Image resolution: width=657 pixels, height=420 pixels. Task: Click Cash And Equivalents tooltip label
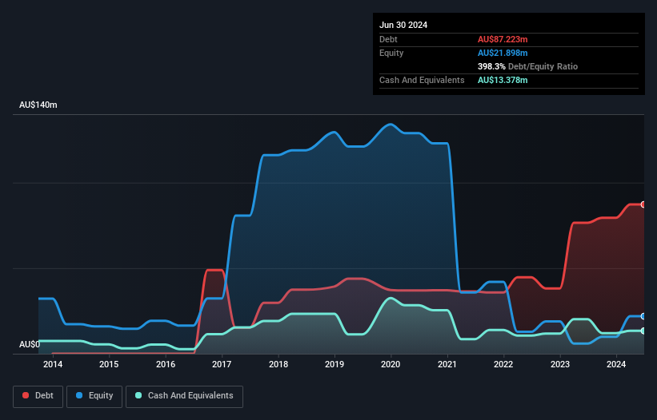(x=422, y=80)
